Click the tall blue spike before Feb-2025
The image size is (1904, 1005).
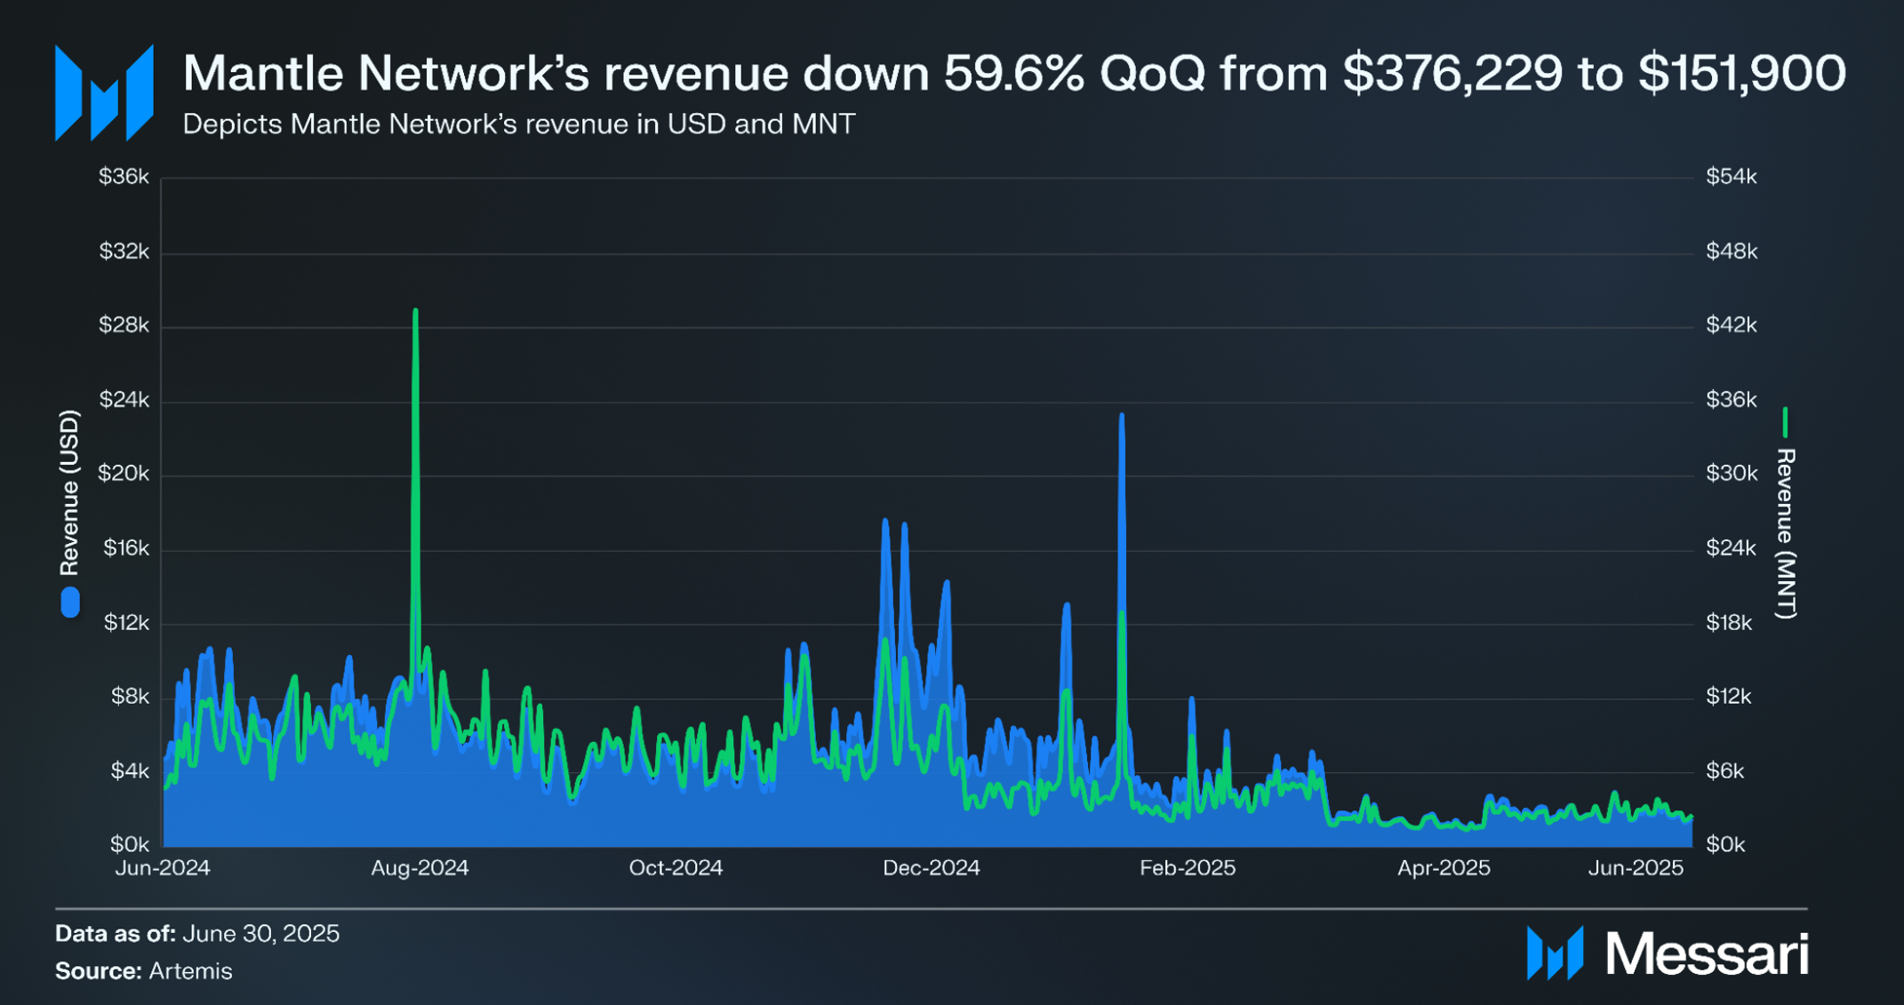[1122, 569]
